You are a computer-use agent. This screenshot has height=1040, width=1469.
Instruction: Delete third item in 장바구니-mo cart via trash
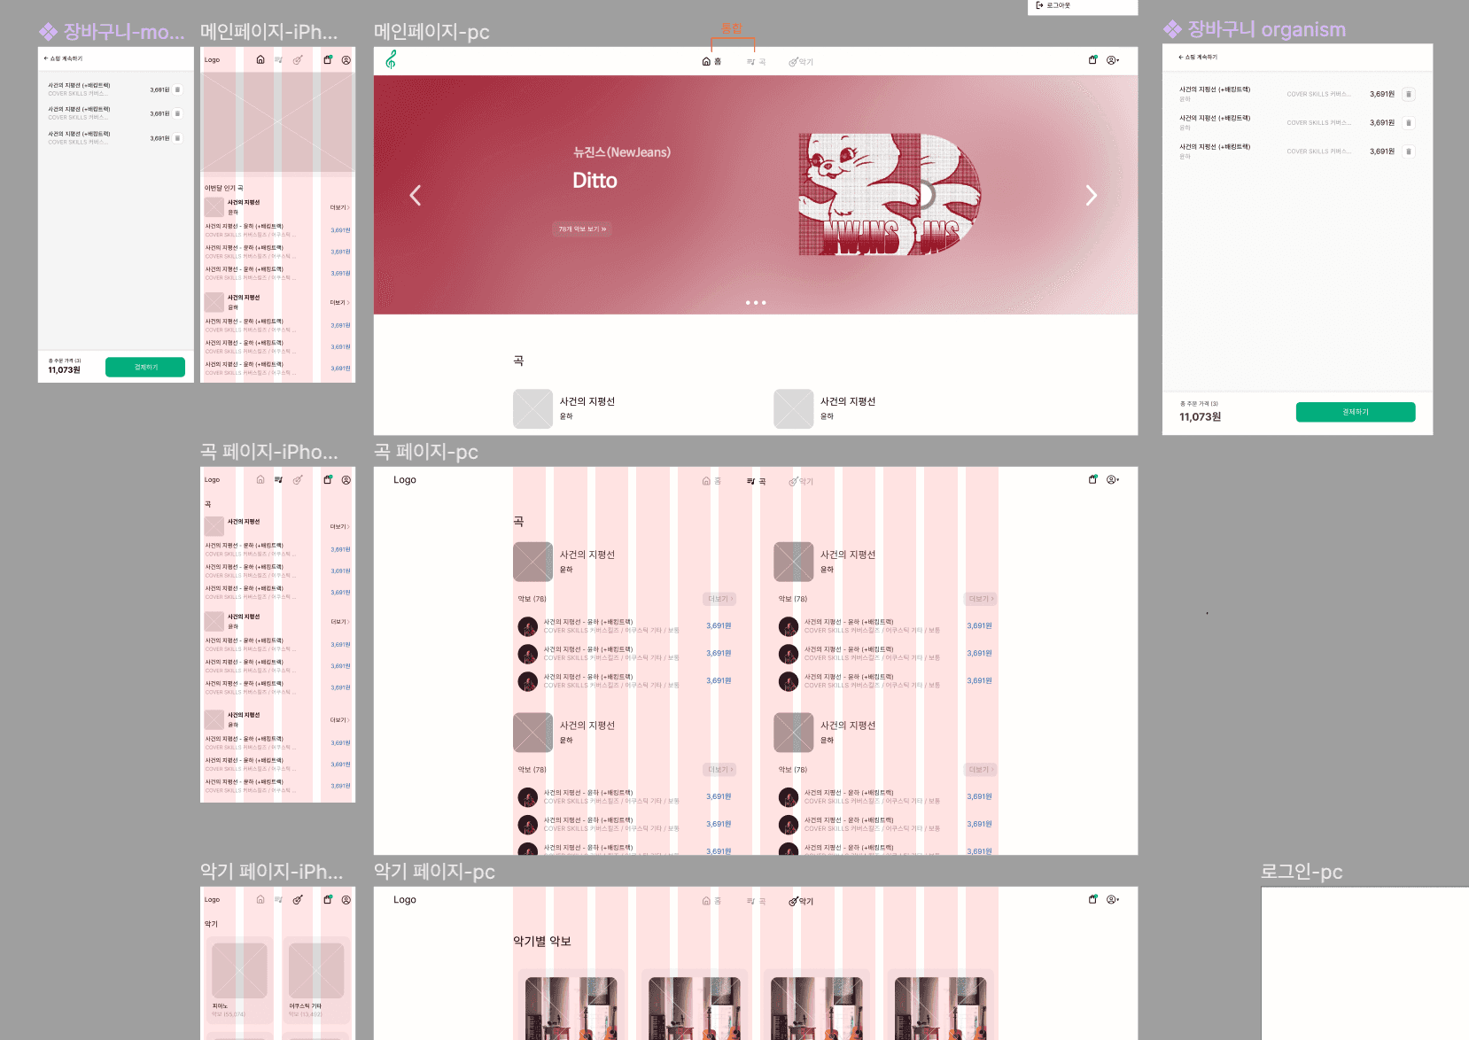pos(178,138)
